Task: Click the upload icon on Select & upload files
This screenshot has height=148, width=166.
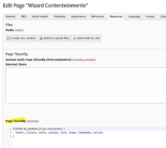Action: click(x=41, y=38)
